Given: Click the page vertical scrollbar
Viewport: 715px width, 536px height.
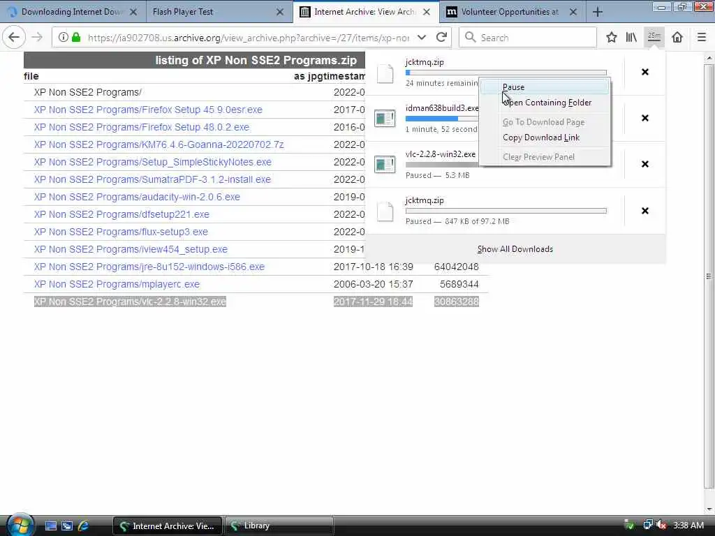Looking at the screenshot, I should pyautogui.click(x=709, y=276).
